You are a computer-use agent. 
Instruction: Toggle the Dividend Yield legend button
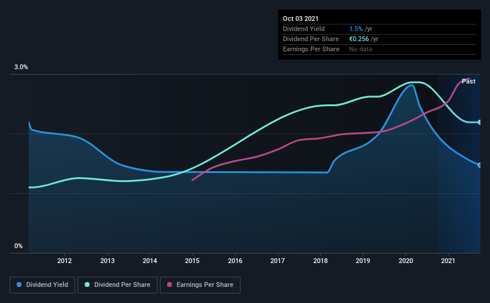[x=42, y=285]
